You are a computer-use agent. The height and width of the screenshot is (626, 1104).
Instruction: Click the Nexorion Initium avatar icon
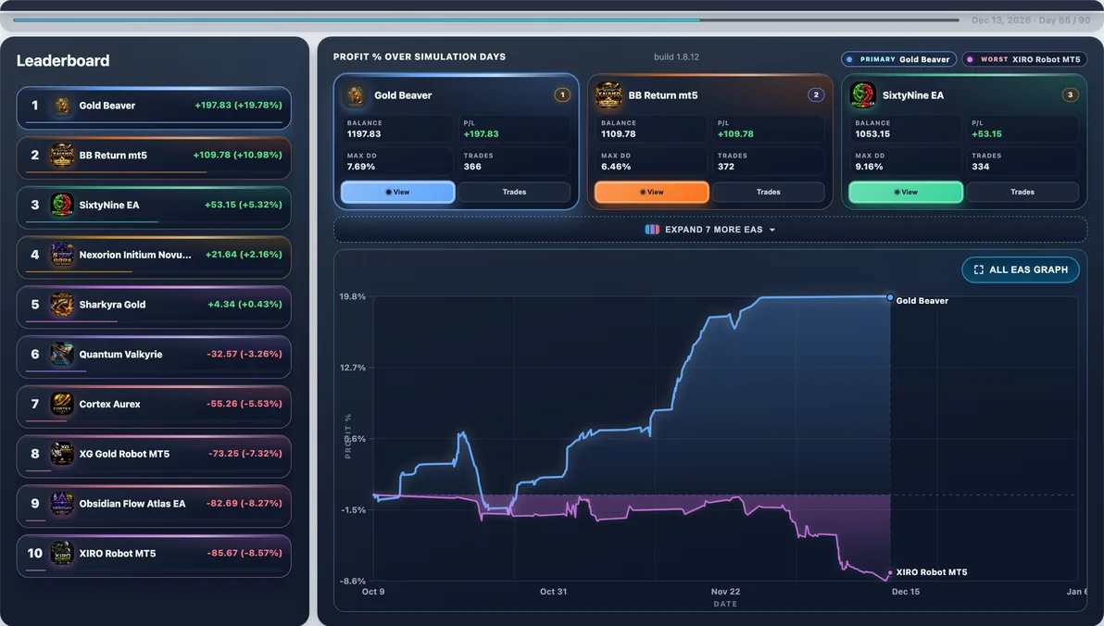[x=62, y=255]
